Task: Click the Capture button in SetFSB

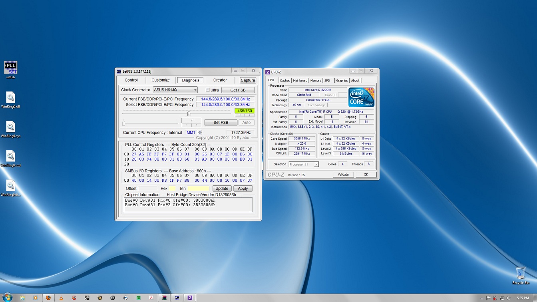Action: 248,80
